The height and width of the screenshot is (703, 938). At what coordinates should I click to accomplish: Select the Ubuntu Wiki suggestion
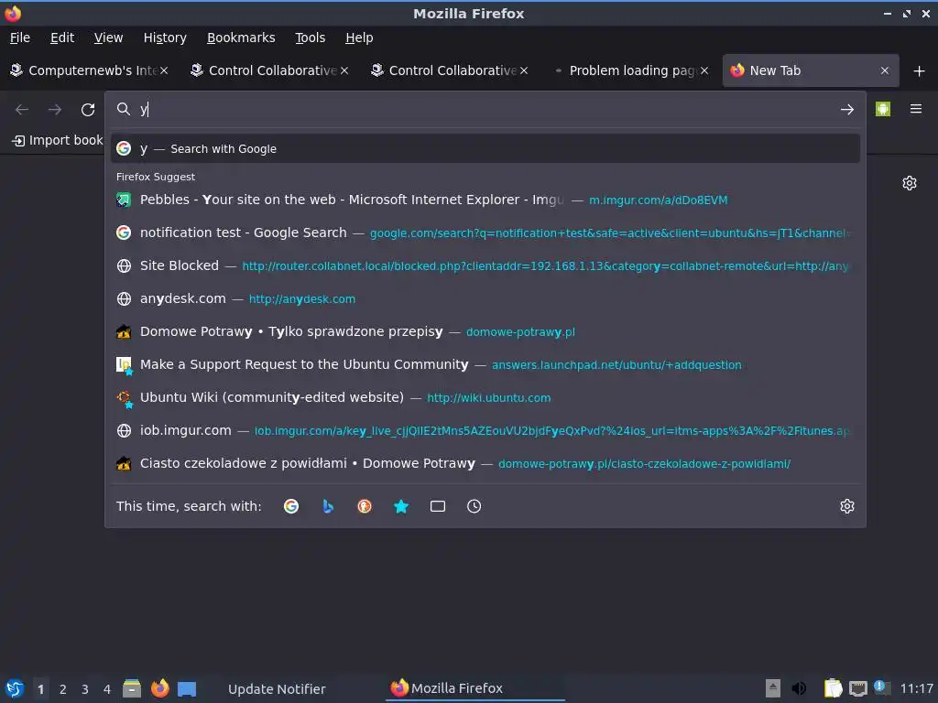tap(485, 397)
